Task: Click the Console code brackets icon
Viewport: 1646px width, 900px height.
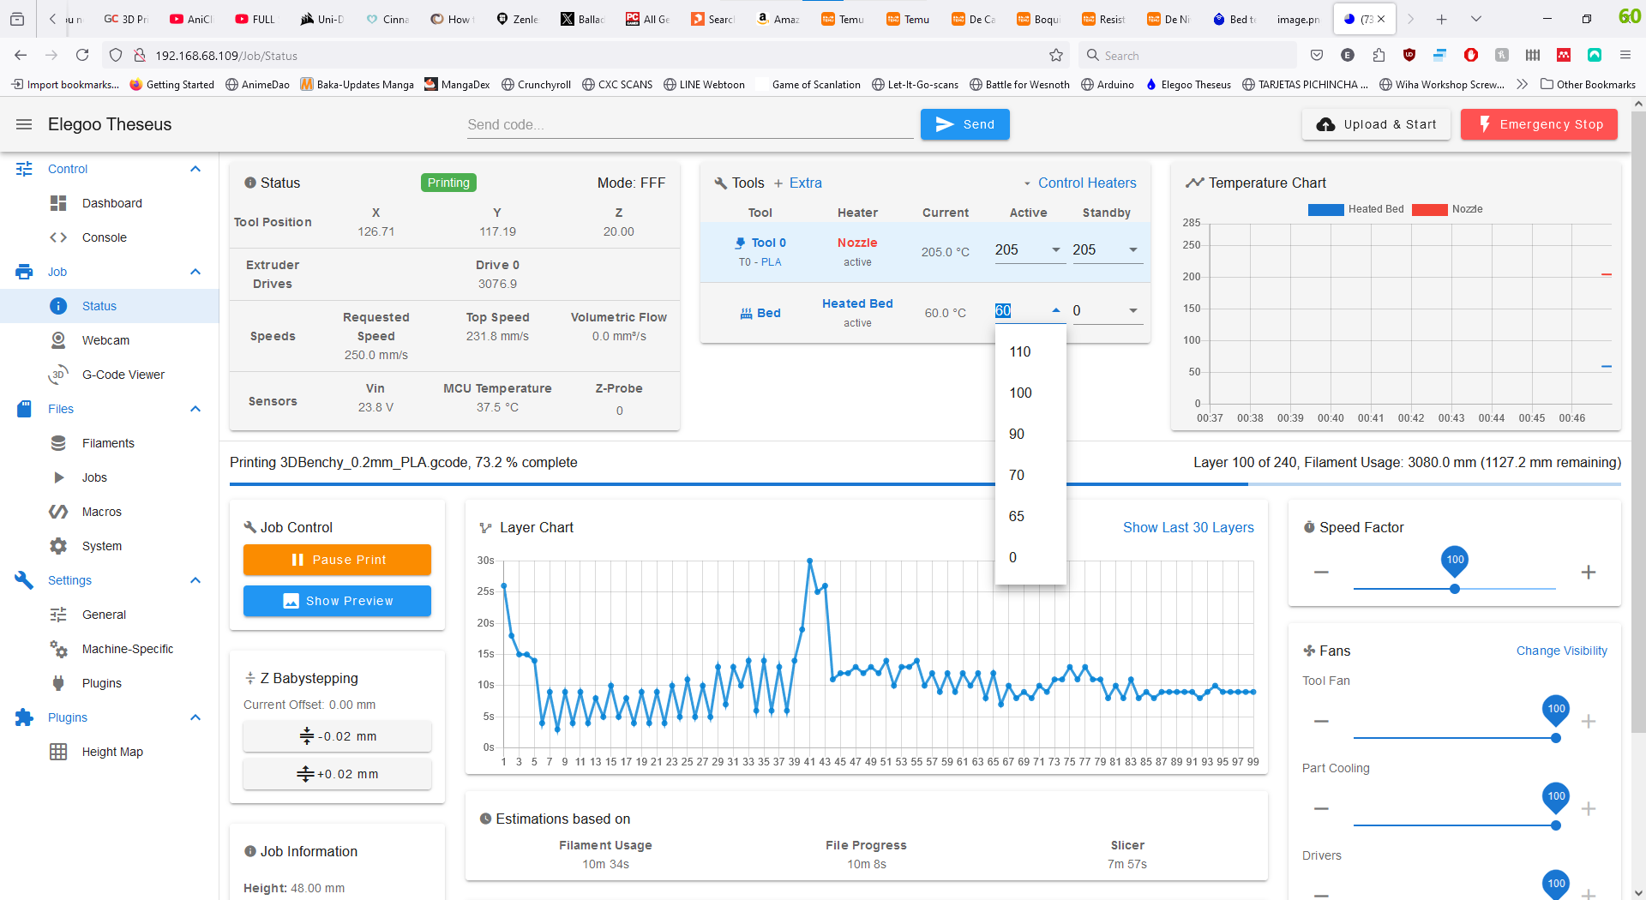Action: click(x=58, y=237)
